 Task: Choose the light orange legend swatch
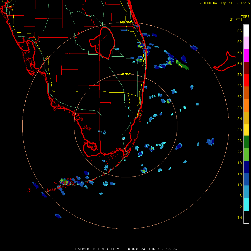point(246,105)
